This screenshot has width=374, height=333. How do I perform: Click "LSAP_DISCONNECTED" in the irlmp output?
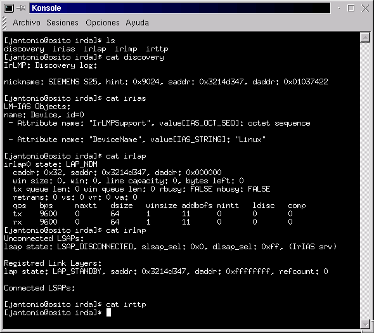point(95,247)
